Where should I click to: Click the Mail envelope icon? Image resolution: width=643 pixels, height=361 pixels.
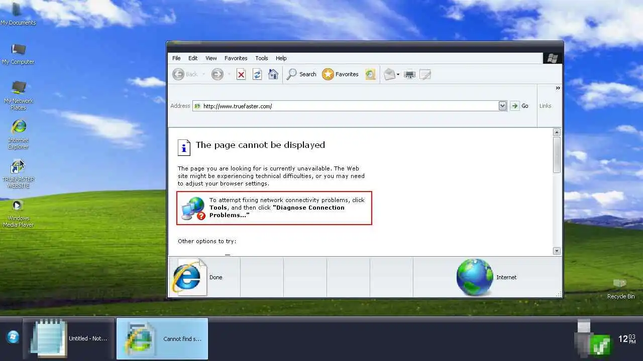point(390,74)
